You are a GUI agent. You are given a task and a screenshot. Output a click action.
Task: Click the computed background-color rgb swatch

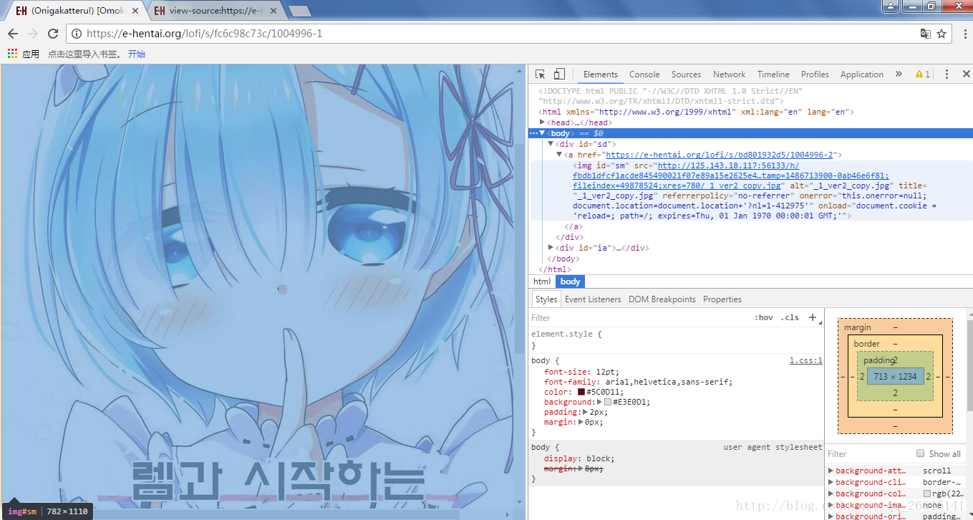[x=927, y=493]
